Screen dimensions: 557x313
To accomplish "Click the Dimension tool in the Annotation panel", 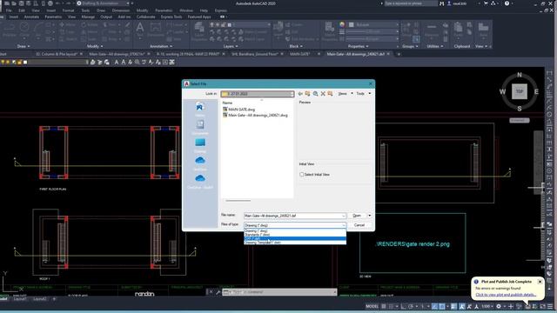I will tap(156, 28).
